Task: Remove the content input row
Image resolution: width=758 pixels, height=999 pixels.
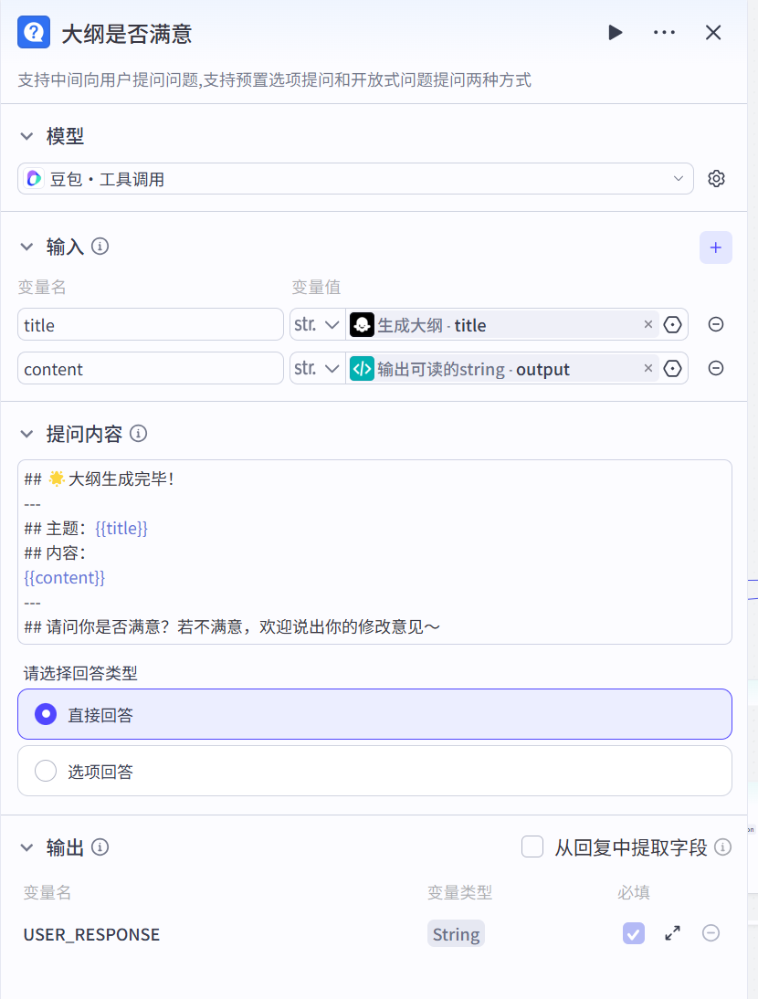Action: click(x=716, y=368)
